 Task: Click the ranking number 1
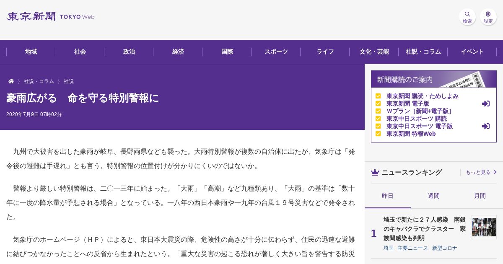pyautogui.click(x=373, y=233)
